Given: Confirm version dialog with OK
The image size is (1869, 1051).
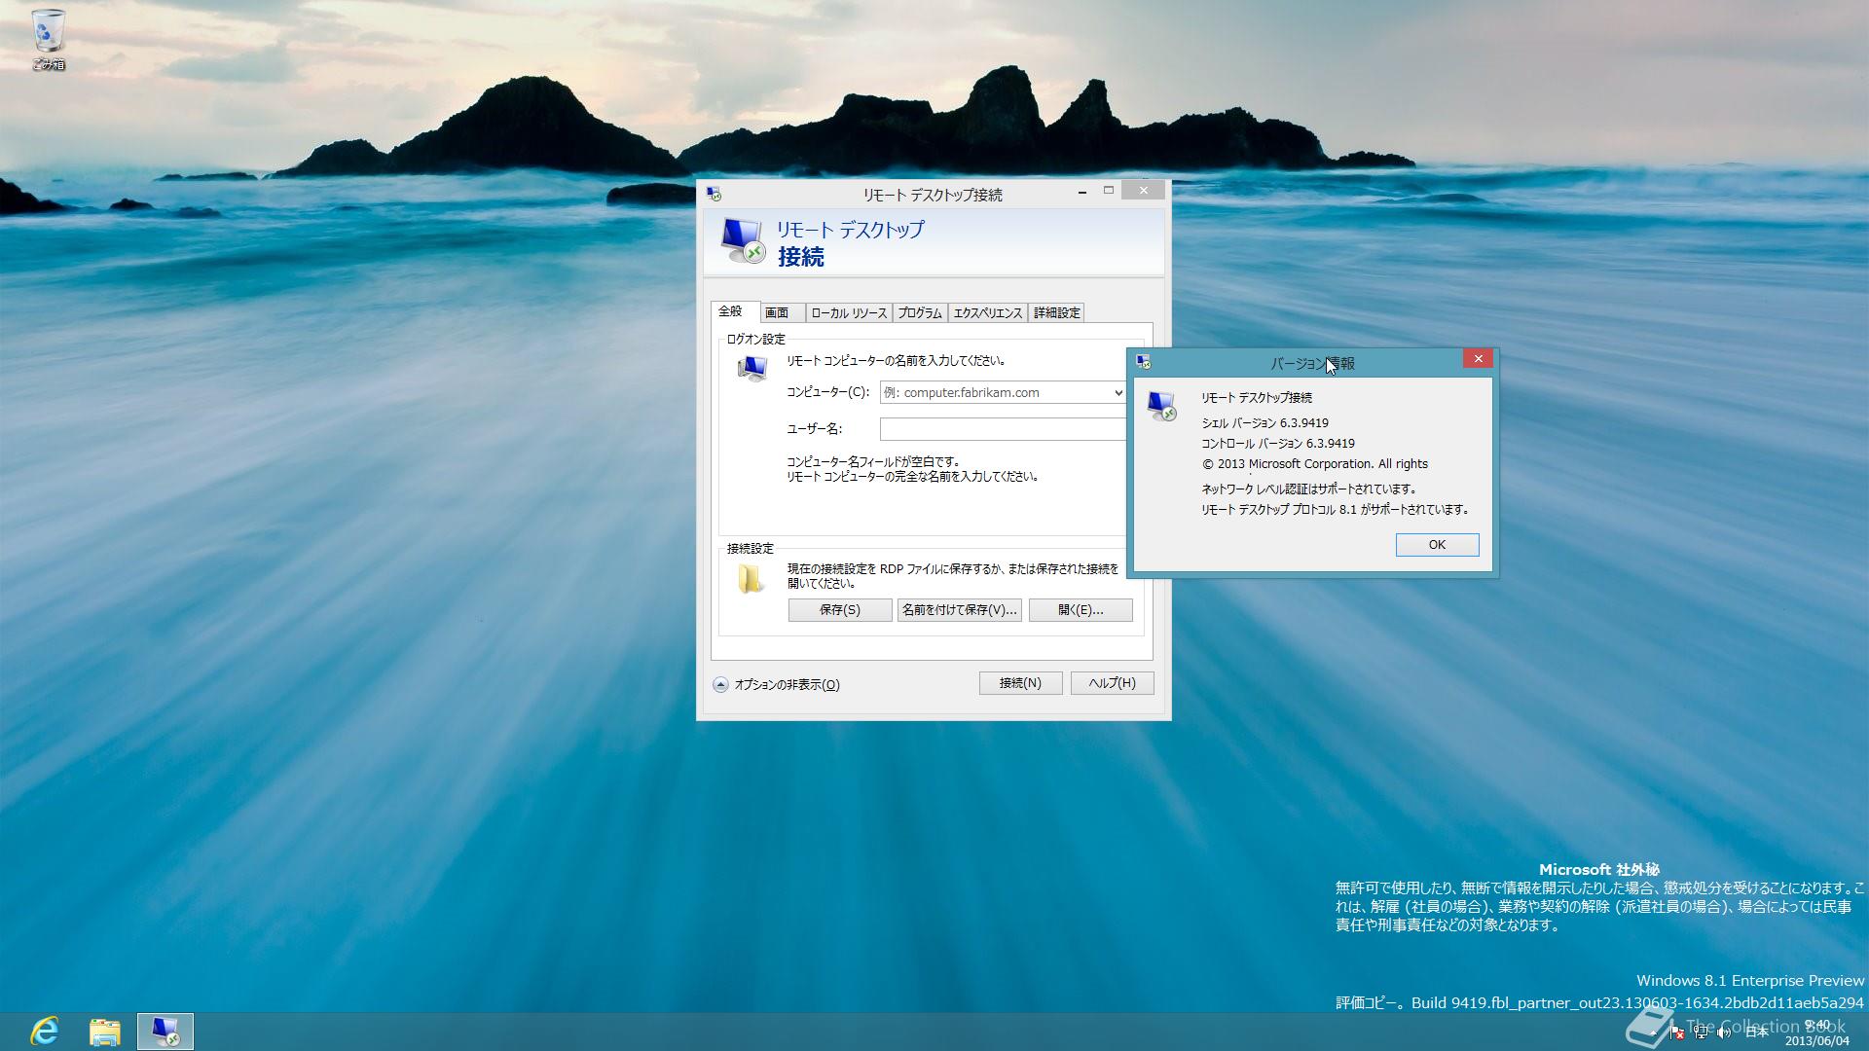Looking at the screenshot, I should point(1437,545).
